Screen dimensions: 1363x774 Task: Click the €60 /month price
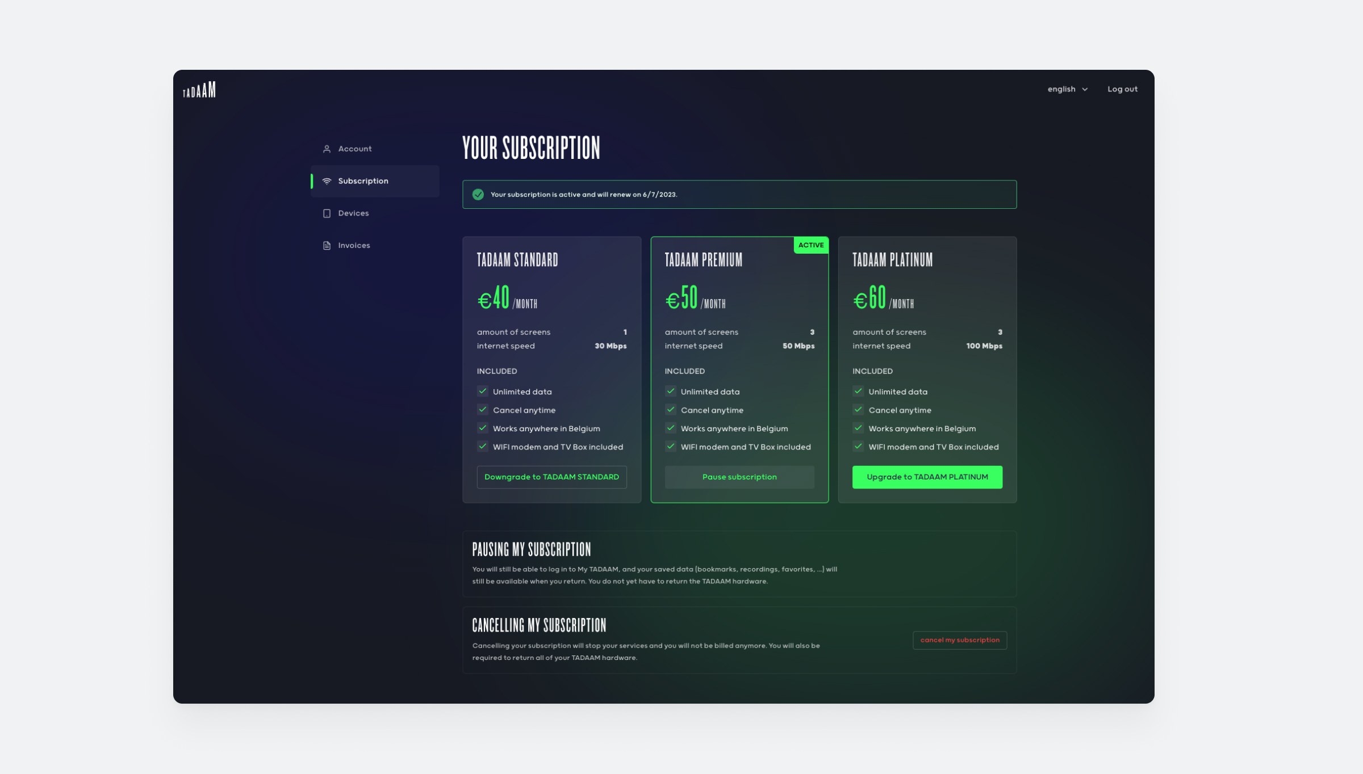[x=883, y=298]
